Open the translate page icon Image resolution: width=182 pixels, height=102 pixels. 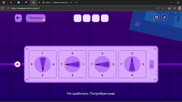pyautogui.click(x=158, y=8)
